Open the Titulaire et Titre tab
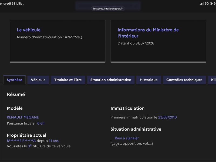 click(68, 80)
